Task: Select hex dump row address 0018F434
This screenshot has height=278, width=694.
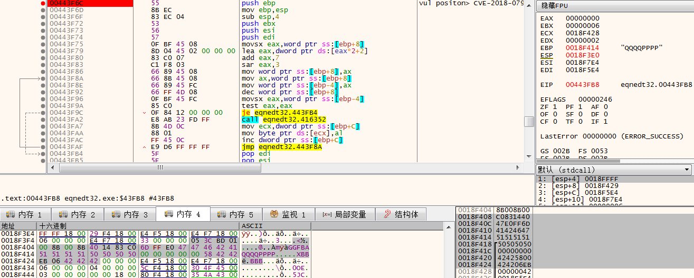Action: pyautogui.click(x=18, y=267)
